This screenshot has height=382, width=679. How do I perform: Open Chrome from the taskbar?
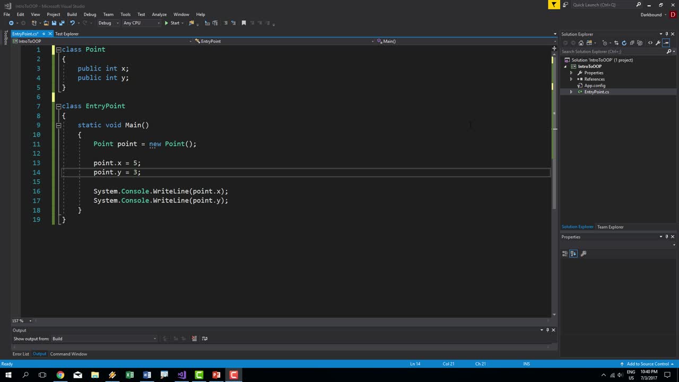pos(60,375)
